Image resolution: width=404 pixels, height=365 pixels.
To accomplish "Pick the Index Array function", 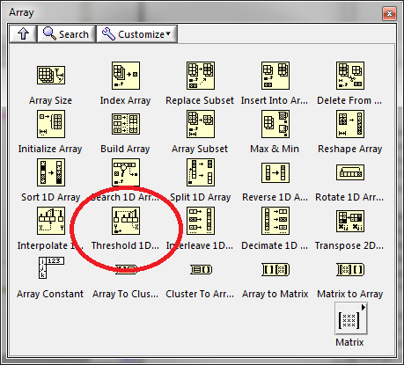I will click(x=126, y=76).
